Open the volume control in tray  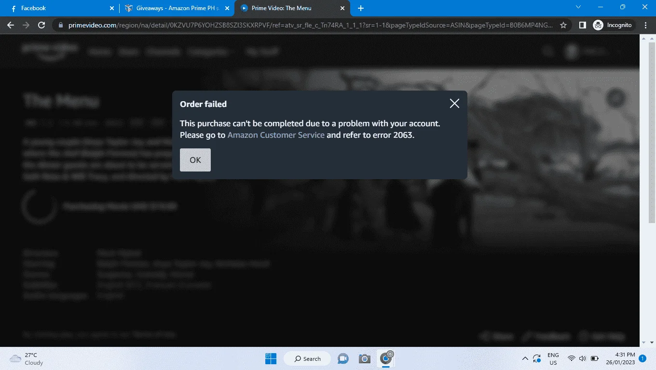tap(582, 358)
